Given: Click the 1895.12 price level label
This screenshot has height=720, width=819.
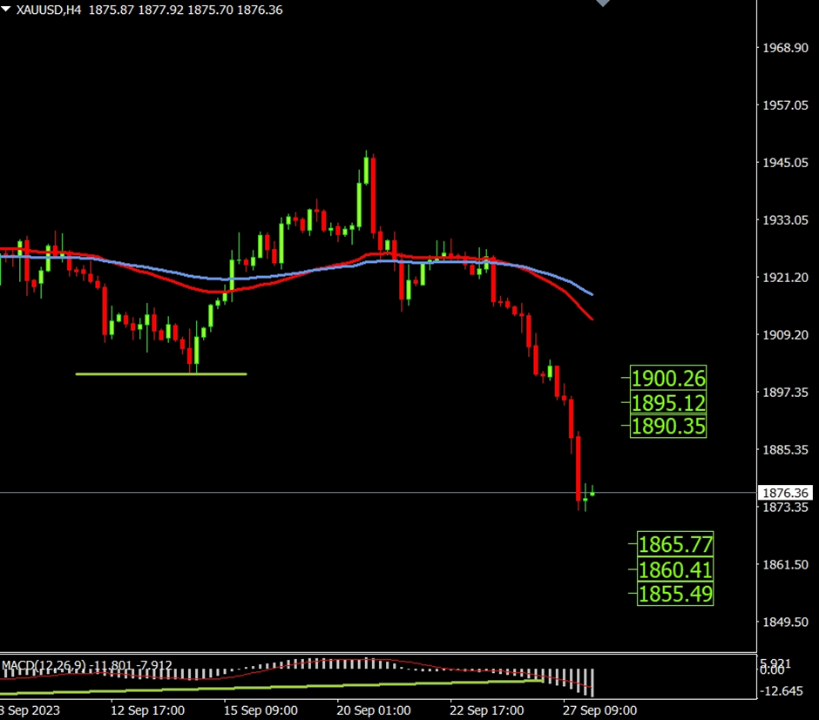Looking at the screenshot, I should coord(668,403).
